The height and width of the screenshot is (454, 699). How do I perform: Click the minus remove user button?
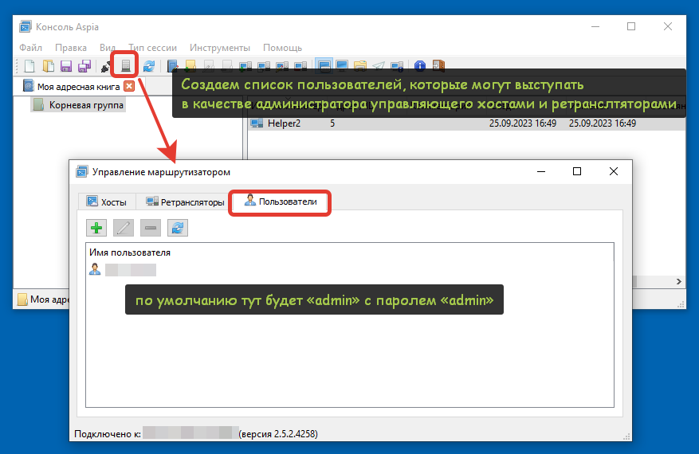pos(151,229)
